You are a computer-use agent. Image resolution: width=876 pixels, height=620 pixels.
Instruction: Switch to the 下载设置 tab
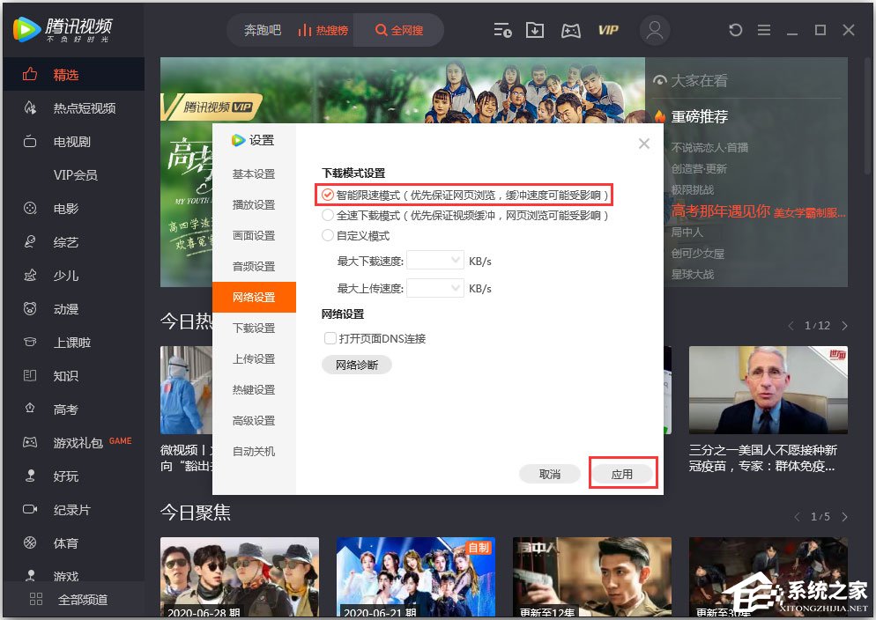[x=254, y=328]
